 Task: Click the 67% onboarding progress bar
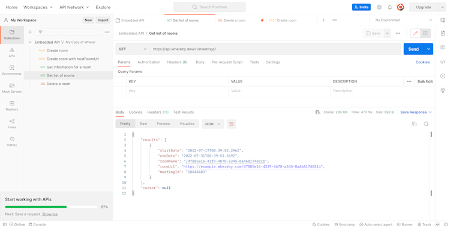tap(51, 207)
